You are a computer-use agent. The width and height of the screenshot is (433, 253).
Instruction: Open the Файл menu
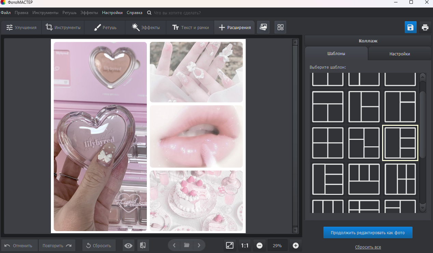click(5, 13)
